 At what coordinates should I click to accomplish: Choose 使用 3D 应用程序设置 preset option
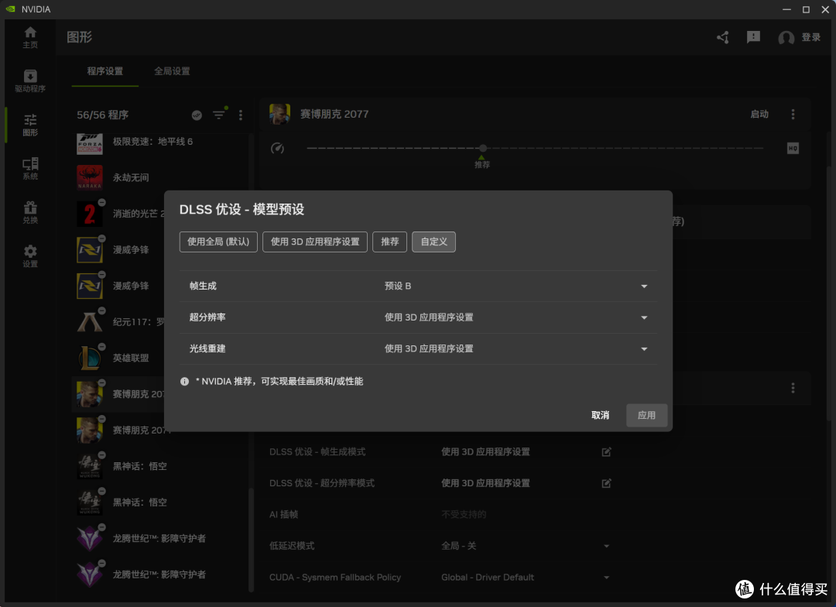[315, 242]
